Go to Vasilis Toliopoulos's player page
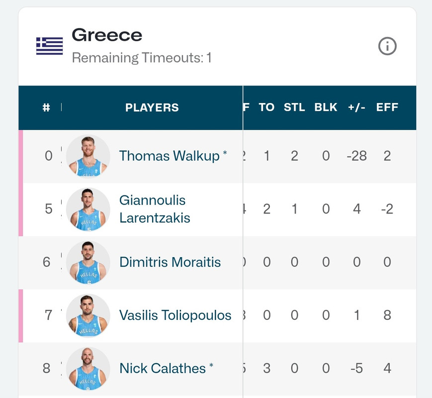The image size is (432, 398). coord(175,315)
